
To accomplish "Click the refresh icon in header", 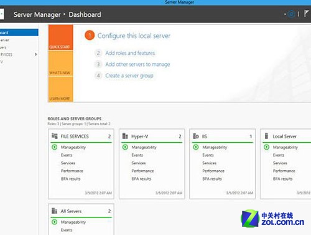I will (292, 14).
